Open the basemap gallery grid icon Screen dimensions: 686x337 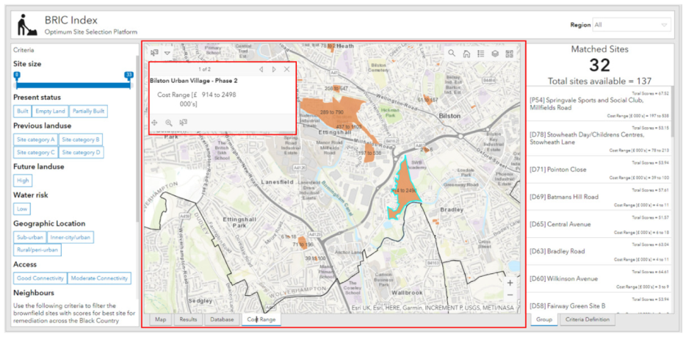point(510,53)
